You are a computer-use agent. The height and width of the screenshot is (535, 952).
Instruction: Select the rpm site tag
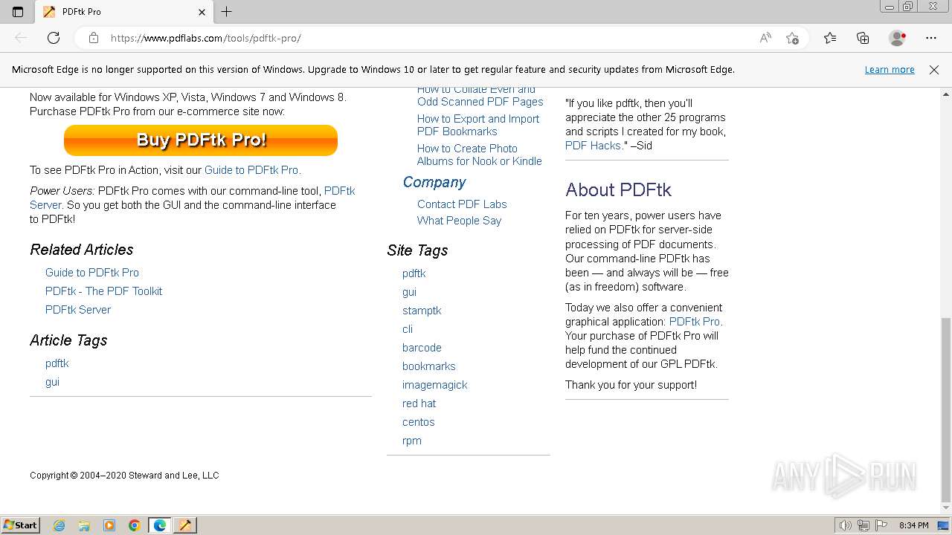click(412, 441)
